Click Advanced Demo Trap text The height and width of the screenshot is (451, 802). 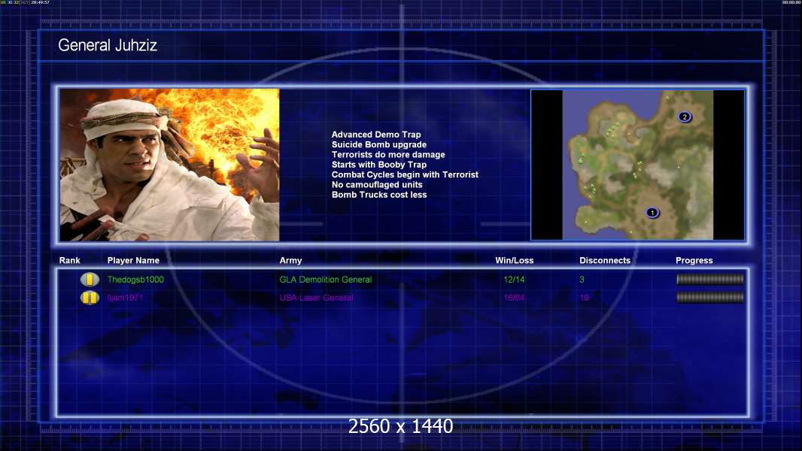point(376,135)
